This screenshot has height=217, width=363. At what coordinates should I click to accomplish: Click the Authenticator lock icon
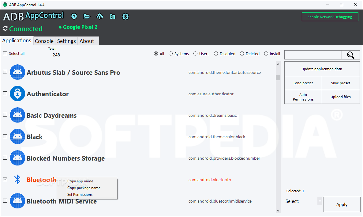click(x=17, y=93)
